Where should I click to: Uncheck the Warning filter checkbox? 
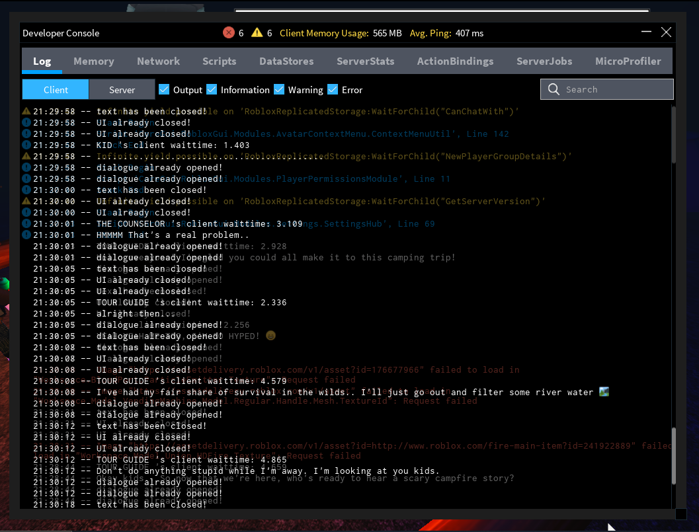(279, 89)
